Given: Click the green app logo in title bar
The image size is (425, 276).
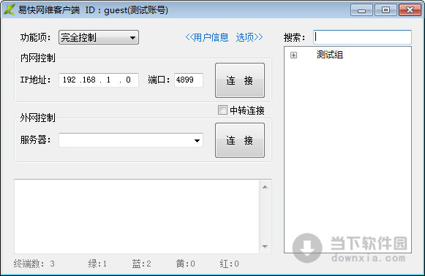Looking at the screenshot, I should tap(9, 10).
